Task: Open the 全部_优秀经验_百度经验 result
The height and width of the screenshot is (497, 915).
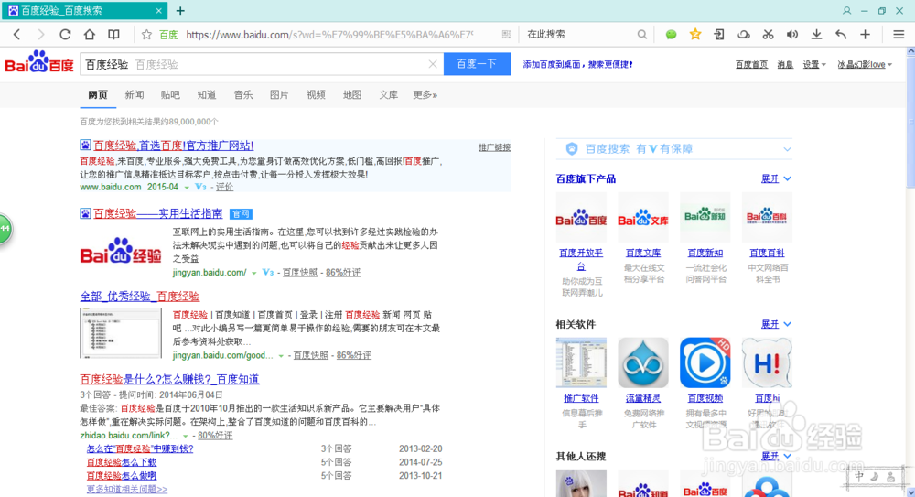Action: click(139, 297)
